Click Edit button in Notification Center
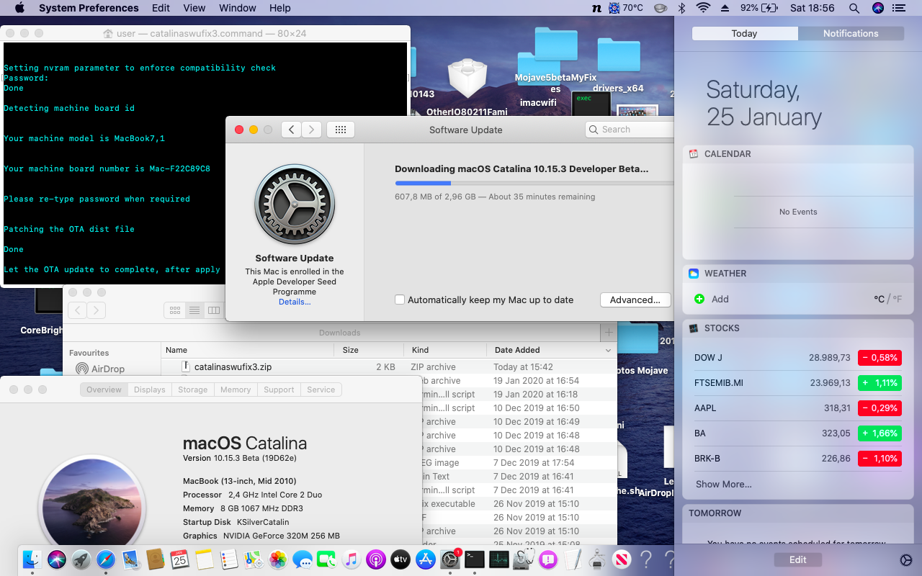Viewport: 922px width, 576px height. pyautogui.click(x=797, y=559)
